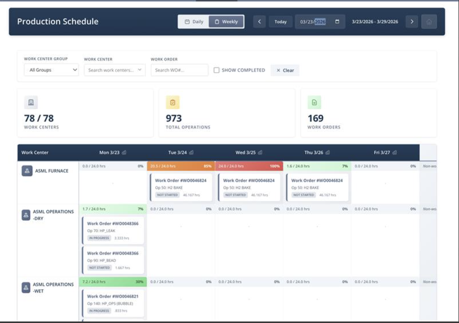Screen dimensions: 459x323
Task: Go to the previous week arrow
Action: (x=259, y=22)
